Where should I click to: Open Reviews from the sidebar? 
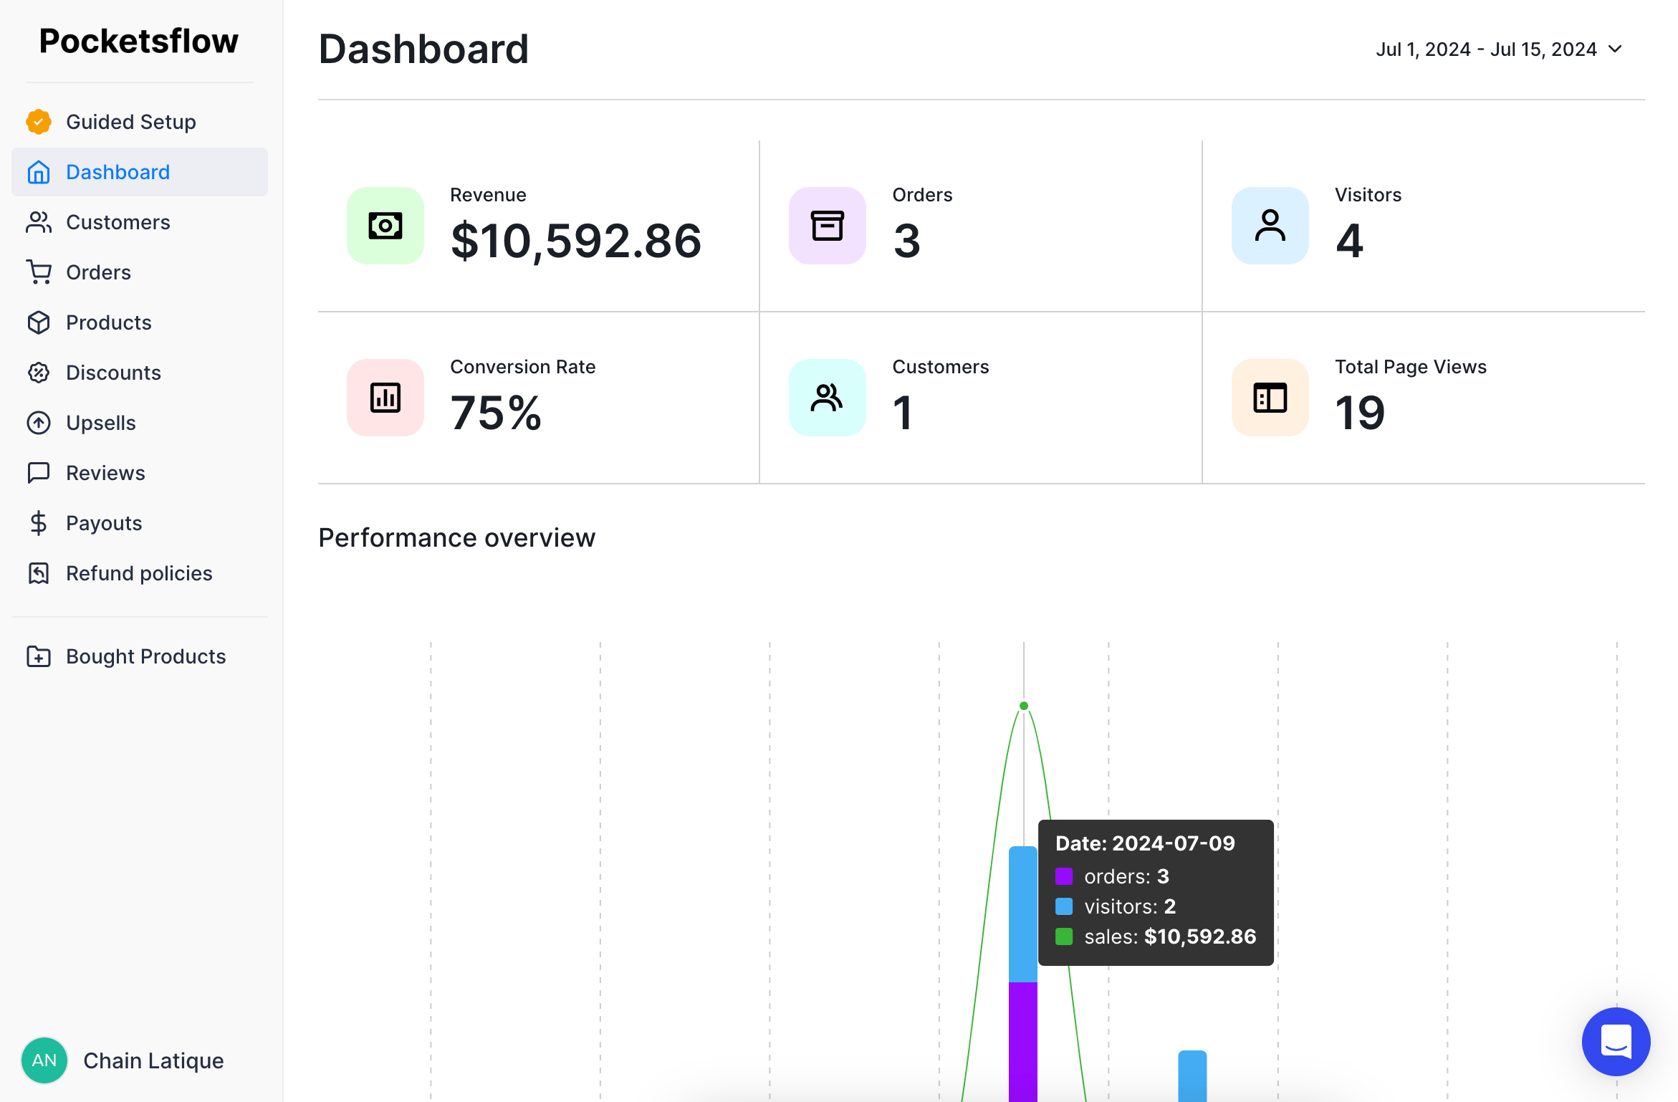(x=140, y=473)
